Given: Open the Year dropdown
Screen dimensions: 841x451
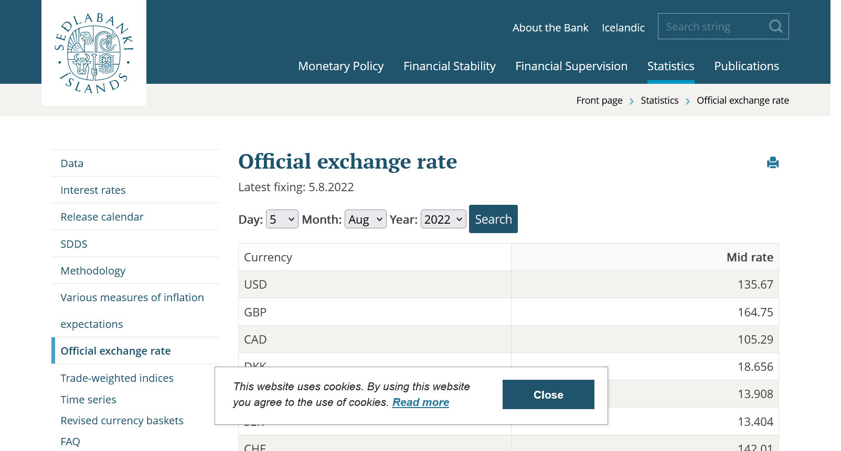Looking at the screenshot, I should pos(443,219).
